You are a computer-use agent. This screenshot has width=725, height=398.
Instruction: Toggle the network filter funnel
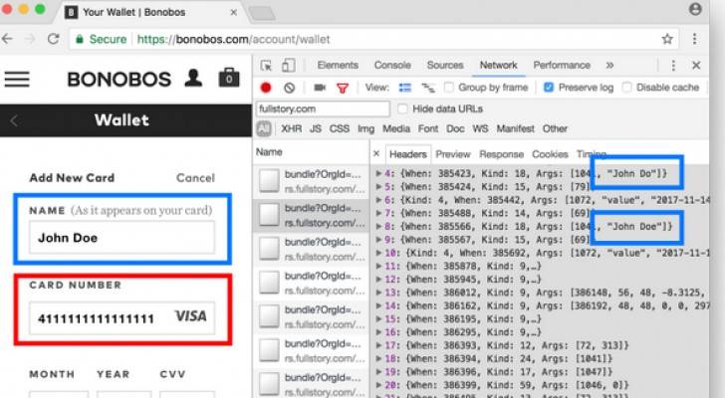tap(343, 88)
